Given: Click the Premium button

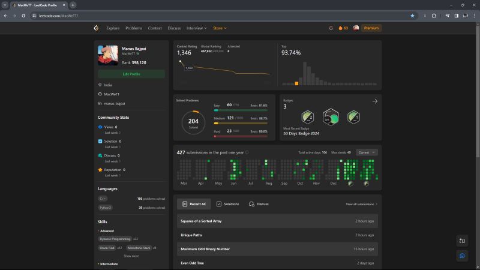Looking at the screenshot, I should (x=371, y=28).
